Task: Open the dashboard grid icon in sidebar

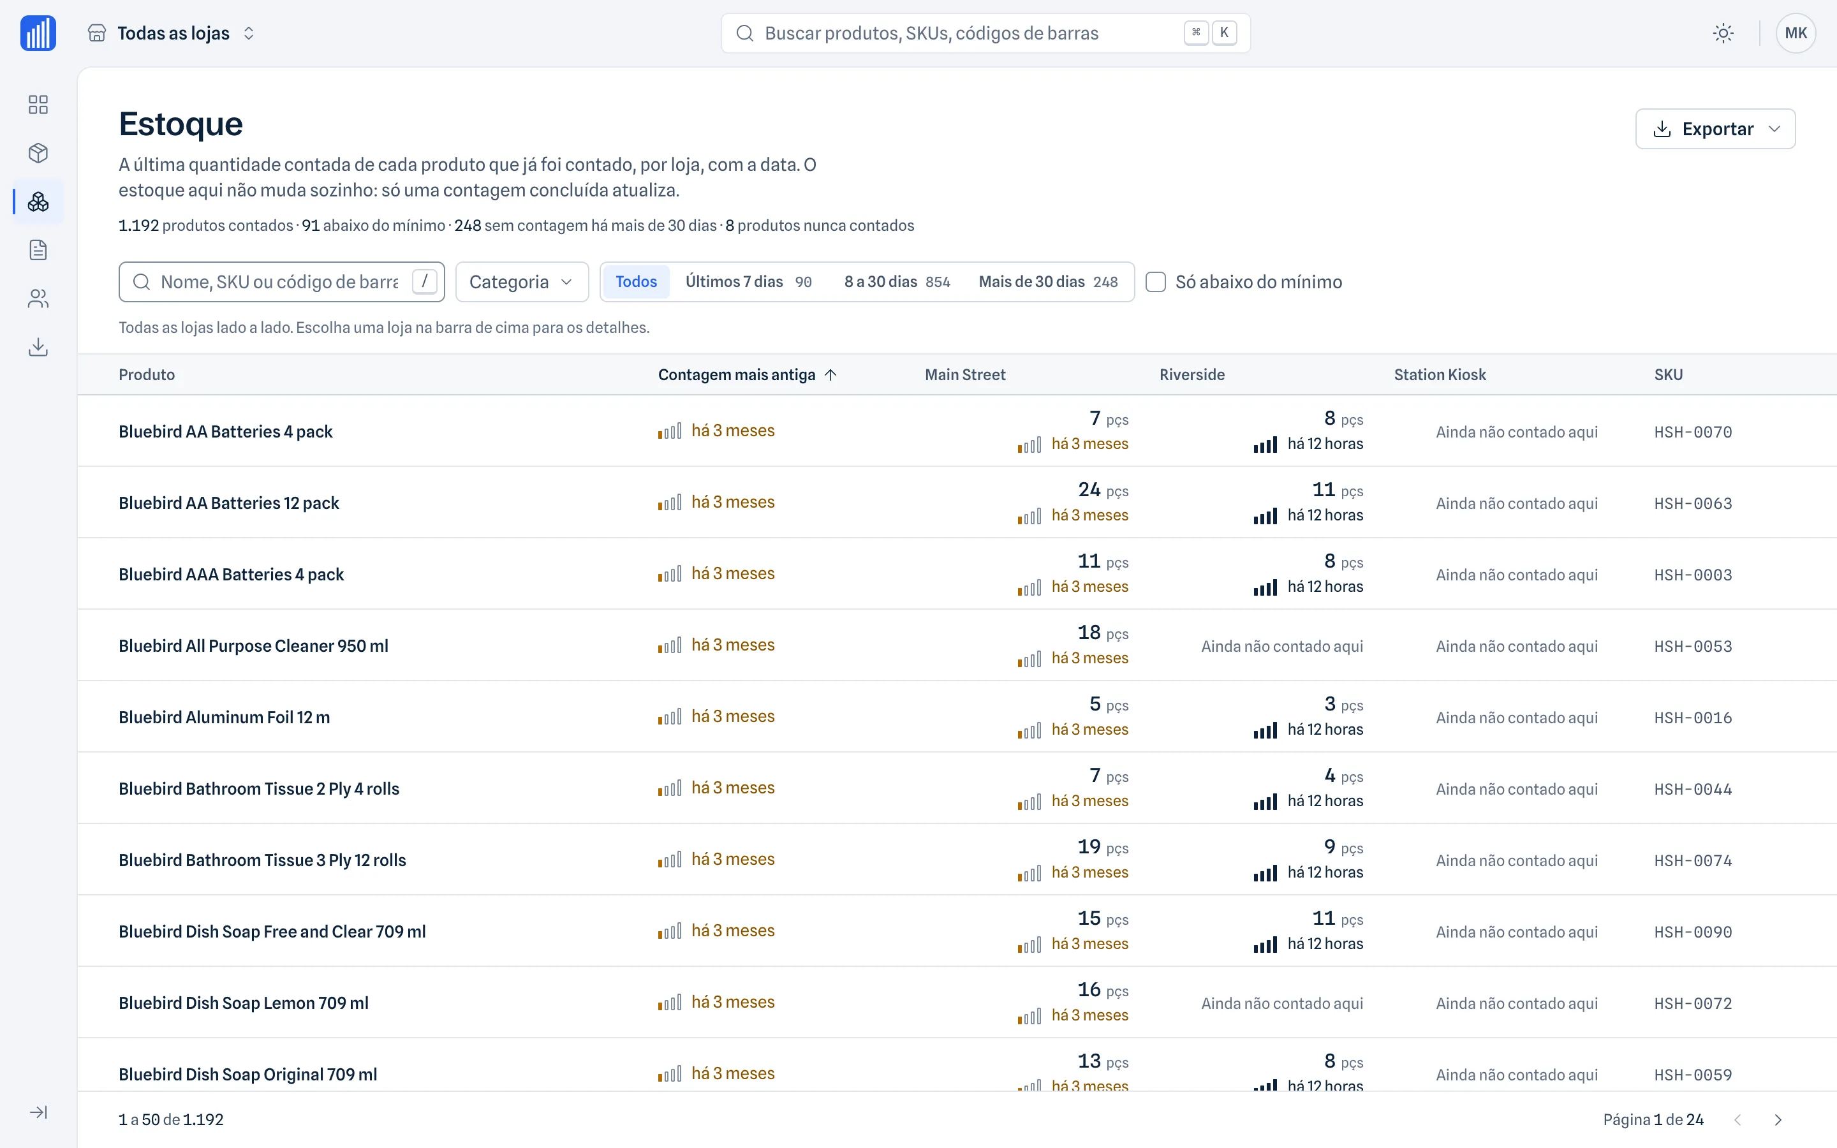Action: click(x=38, y=105)
